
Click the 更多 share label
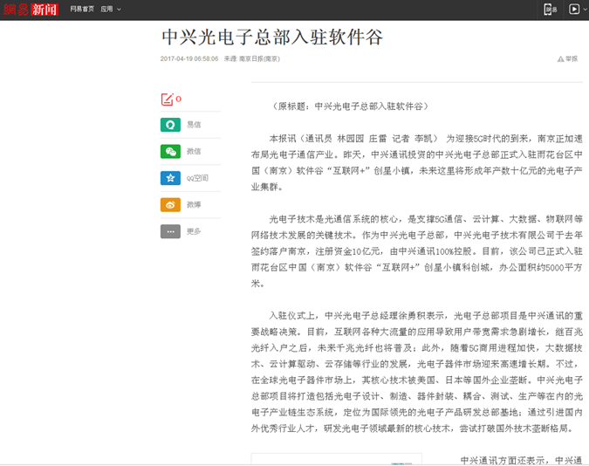pos(194,231)
